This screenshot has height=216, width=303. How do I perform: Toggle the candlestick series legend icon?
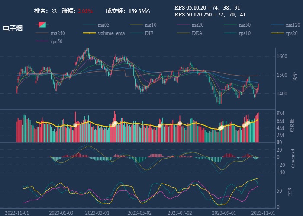click(x=43, y=25)
